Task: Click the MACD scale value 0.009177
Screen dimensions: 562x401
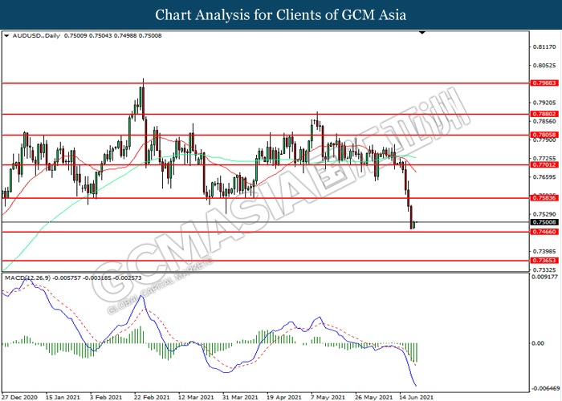Action: (x=545, y=277)
